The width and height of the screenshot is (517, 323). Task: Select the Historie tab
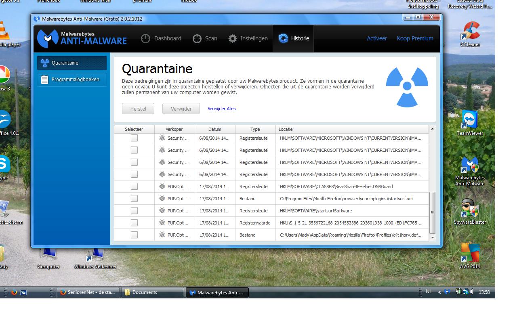click(294, 39)
